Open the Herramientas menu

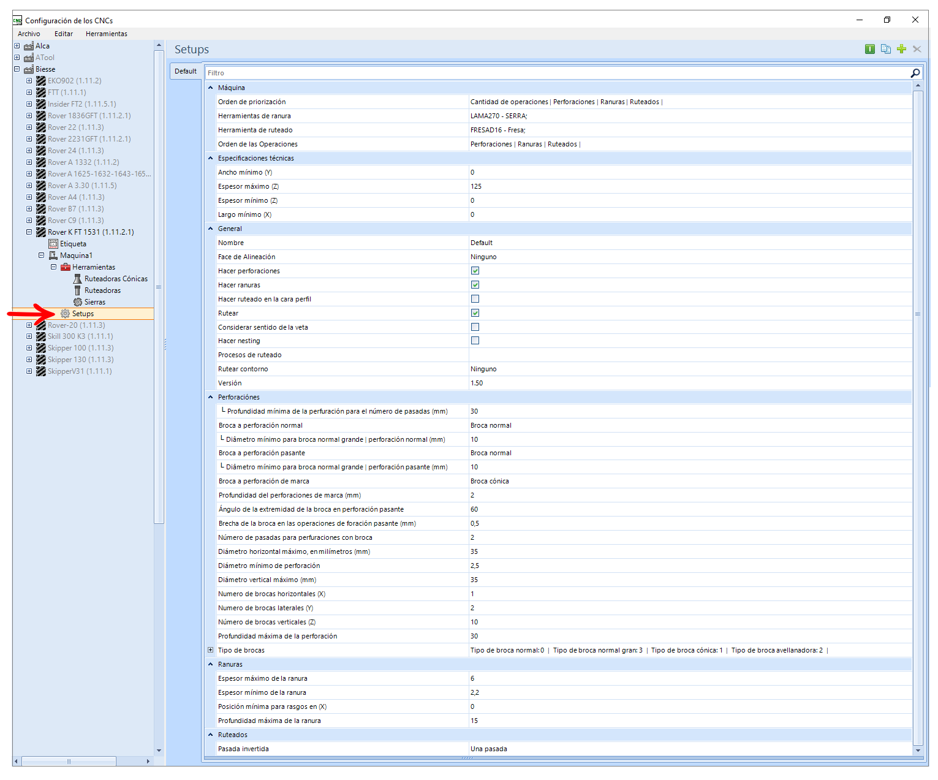pyautogui.click(x=107, y=34)
